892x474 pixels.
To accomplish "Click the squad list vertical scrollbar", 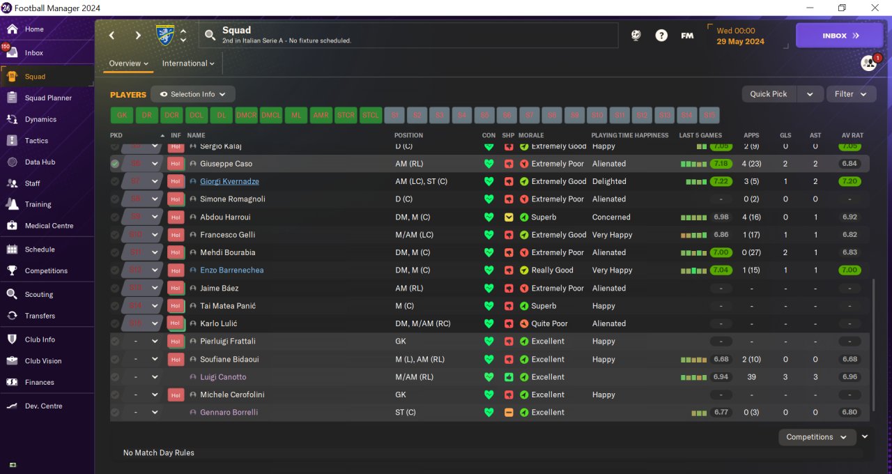I will pos(873,345).
